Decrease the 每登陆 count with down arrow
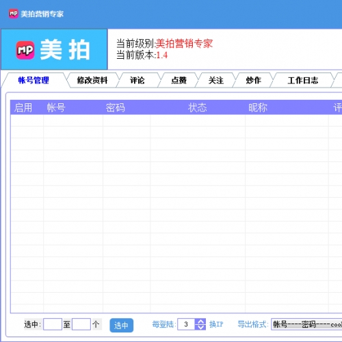Screen dimensions: 342x342 (200, 327)
